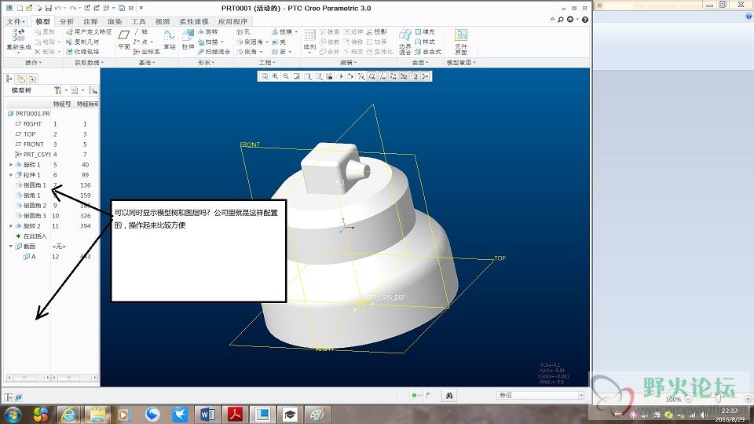
Task: Select the 扫描混合 swept blend tool
Action: tap(214, 52)
